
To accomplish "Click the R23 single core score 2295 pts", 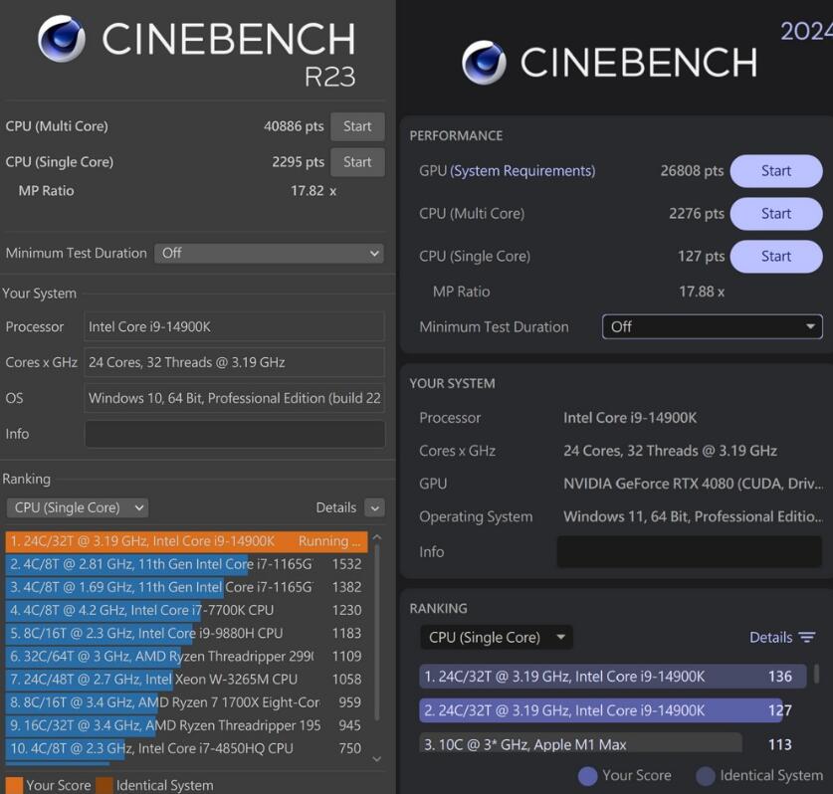I will pos(298,162).
